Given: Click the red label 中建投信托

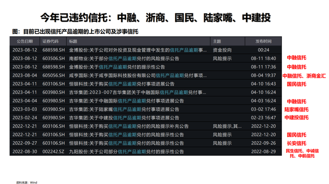Looking at the screenshot, I should (x=297, y=117).
